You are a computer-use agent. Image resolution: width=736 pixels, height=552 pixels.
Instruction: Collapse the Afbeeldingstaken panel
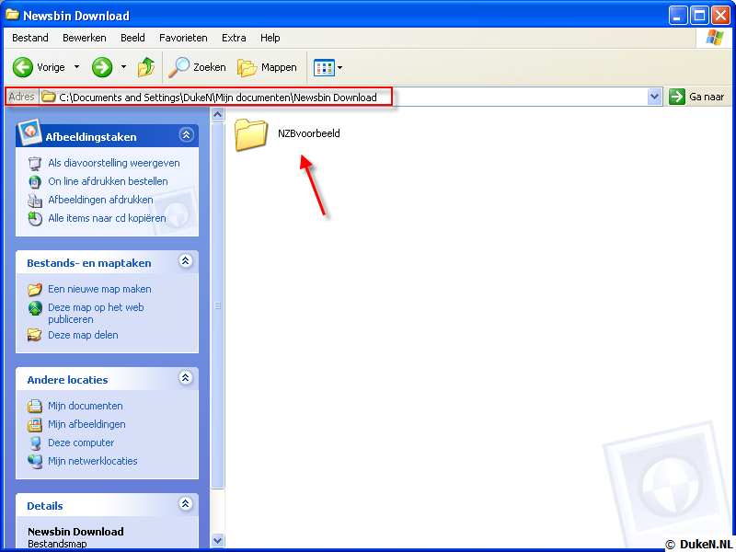click(186, 135)
